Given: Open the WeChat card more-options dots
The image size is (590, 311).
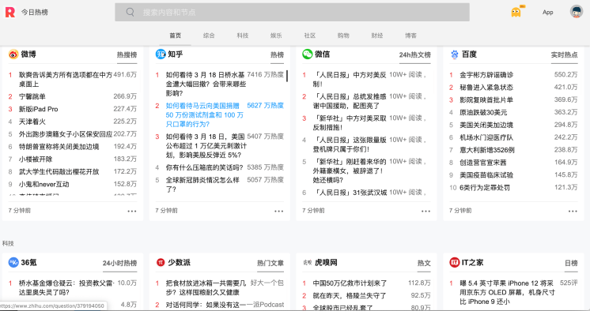Looking at the screenshot, I should coord(425,211).
